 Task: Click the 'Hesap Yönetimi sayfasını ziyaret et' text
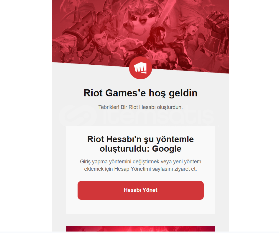point(155,169)
